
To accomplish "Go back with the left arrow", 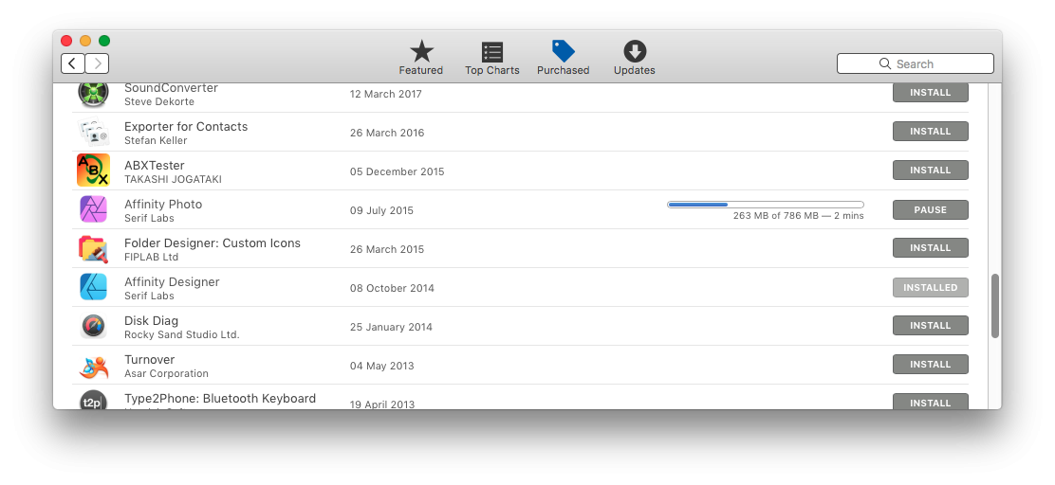I will 73,63.
